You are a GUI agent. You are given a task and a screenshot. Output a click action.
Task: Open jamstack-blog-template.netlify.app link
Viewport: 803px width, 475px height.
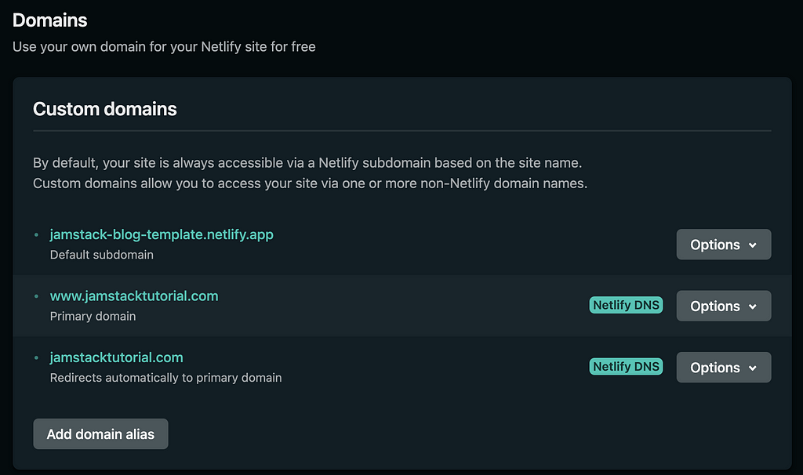pyautogui.click(x=162, y=234)
